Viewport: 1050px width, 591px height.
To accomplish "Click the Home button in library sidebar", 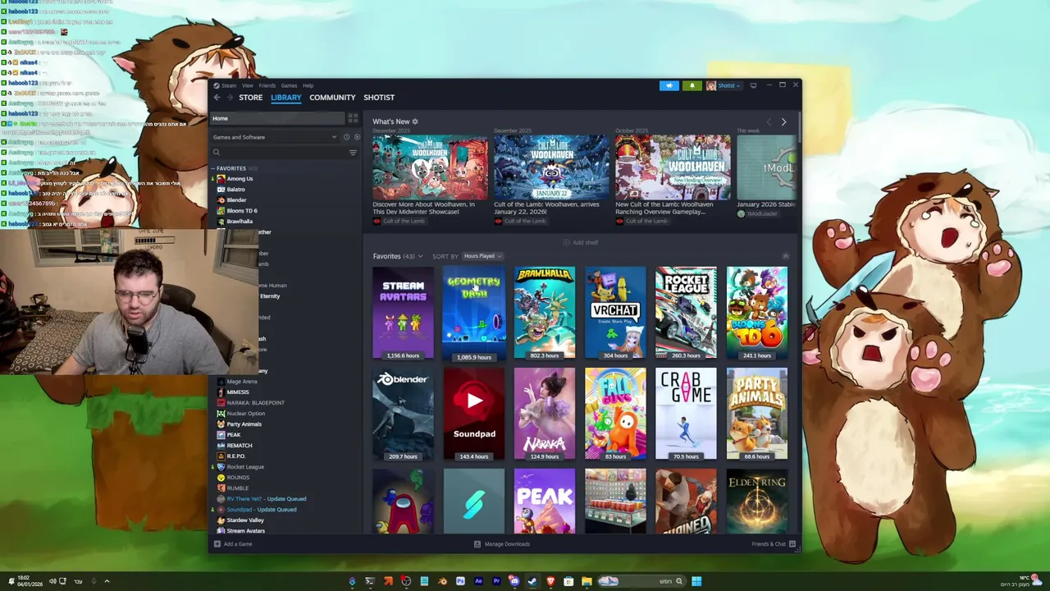I will (x=278, y=118).
